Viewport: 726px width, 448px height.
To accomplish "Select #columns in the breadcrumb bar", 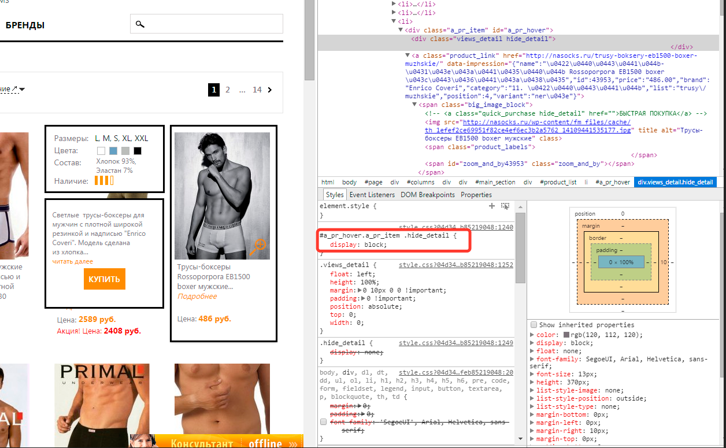I will [x=421, y=182].
